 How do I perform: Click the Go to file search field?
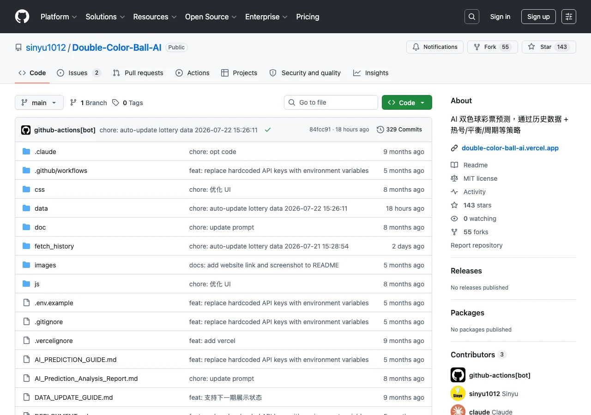click(331, 102)
